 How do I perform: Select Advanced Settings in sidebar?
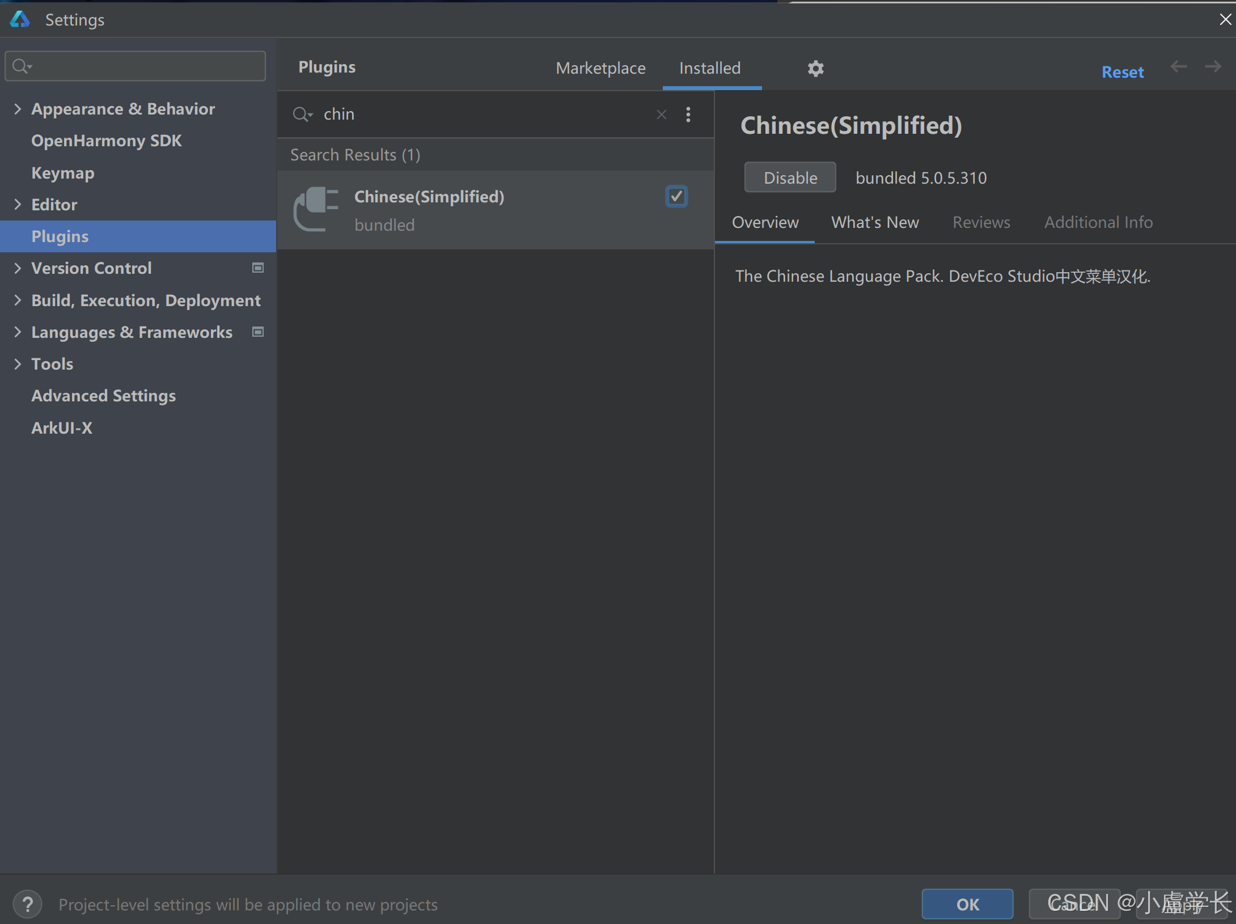103,396
